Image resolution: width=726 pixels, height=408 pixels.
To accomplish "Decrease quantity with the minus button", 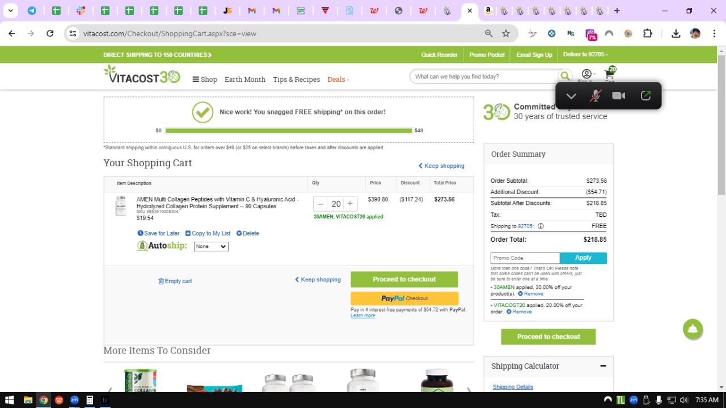I will pyautogui.click(x=320, y=204).
